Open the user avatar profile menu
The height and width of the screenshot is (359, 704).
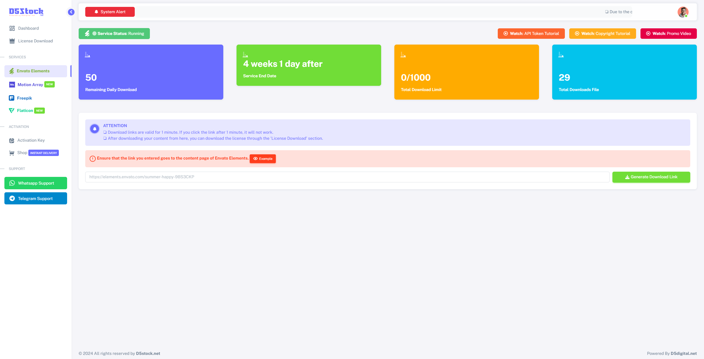click(x=683, y=12)
